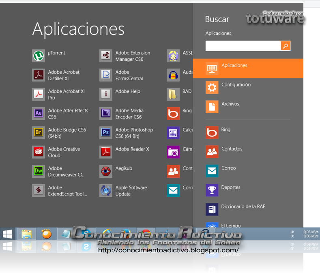The height and width of the screenshot is (273, 320).
Task: Search within Bing in the sidebar
Action: coord(248,132)
